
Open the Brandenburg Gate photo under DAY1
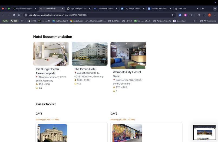(x=52, y=133)
